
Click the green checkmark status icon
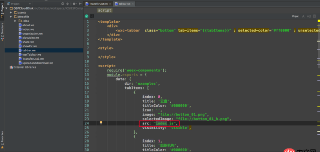point(86,16)
